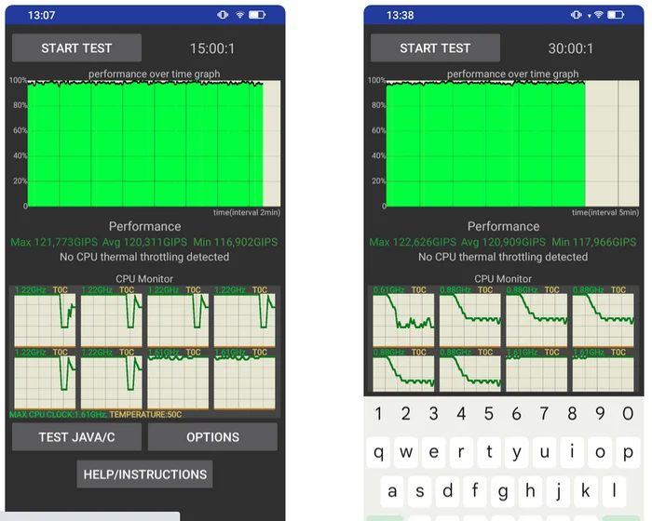Tap START TEST in the right phone
The image size is (652, 521).
pos(435,48)
